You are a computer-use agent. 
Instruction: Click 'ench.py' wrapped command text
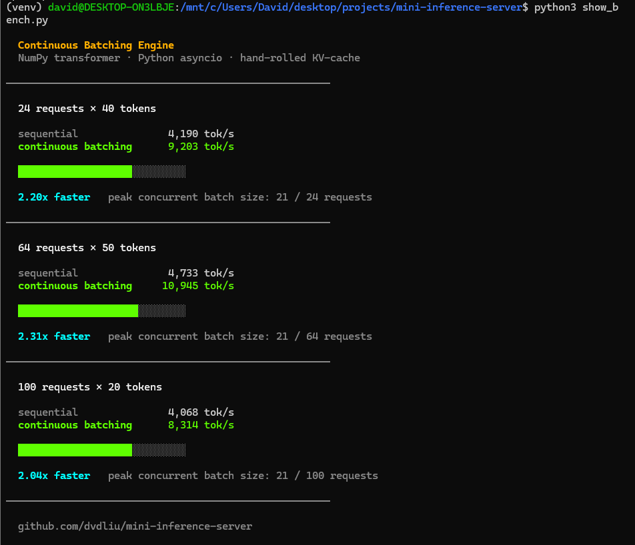[x=27, y=20]
